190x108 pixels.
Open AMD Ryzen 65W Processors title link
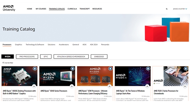[x=93, y=92]
